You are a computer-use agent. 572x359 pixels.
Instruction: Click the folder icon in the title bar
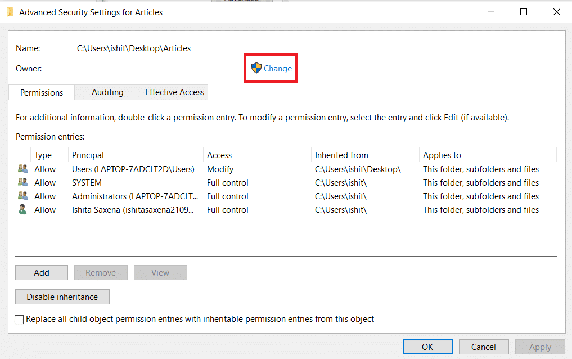(x=10, y=11)
